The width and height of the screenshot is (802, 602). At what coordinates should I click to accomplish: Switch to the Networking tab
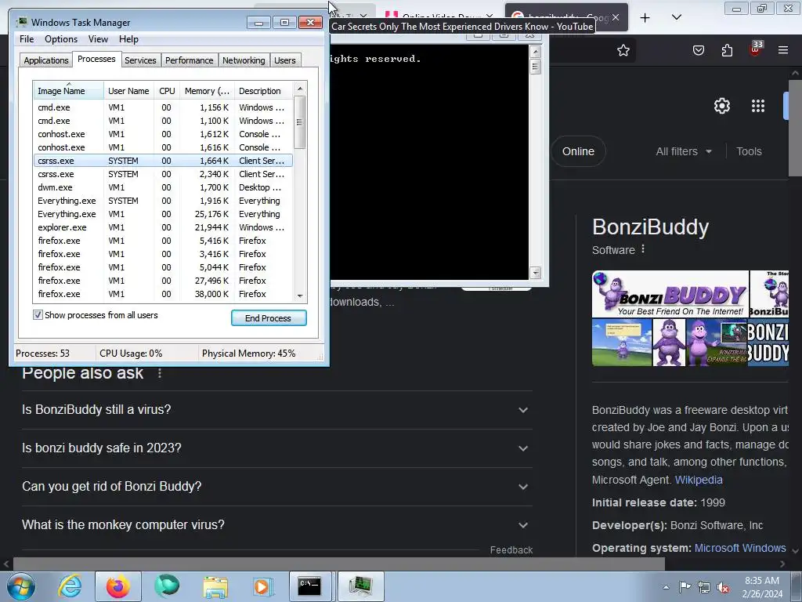[x=244, y=60]
